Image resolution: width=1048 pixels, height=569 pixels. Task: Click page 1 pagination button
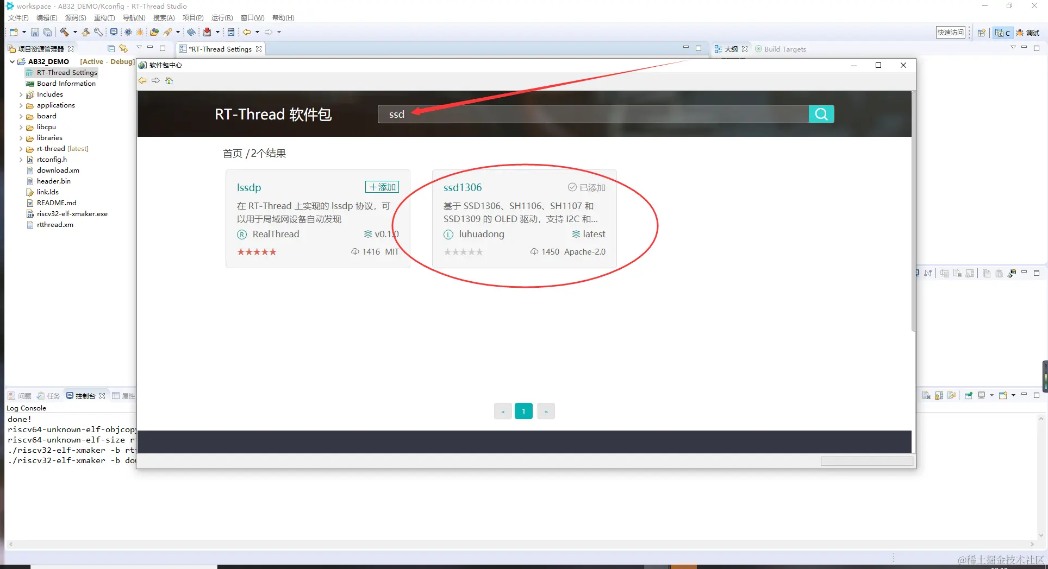click(x=523, y=411)
